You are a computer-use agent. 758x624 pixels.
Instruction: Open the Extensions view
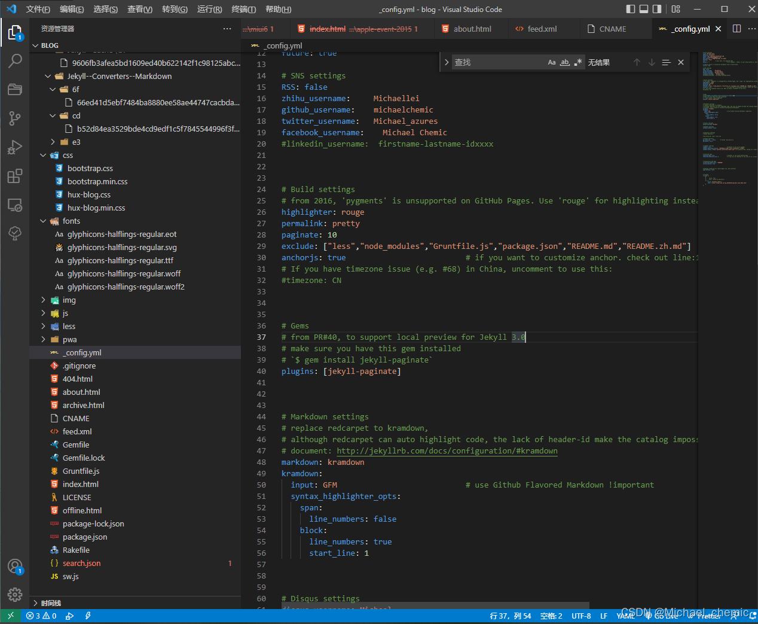click(15, 176)
